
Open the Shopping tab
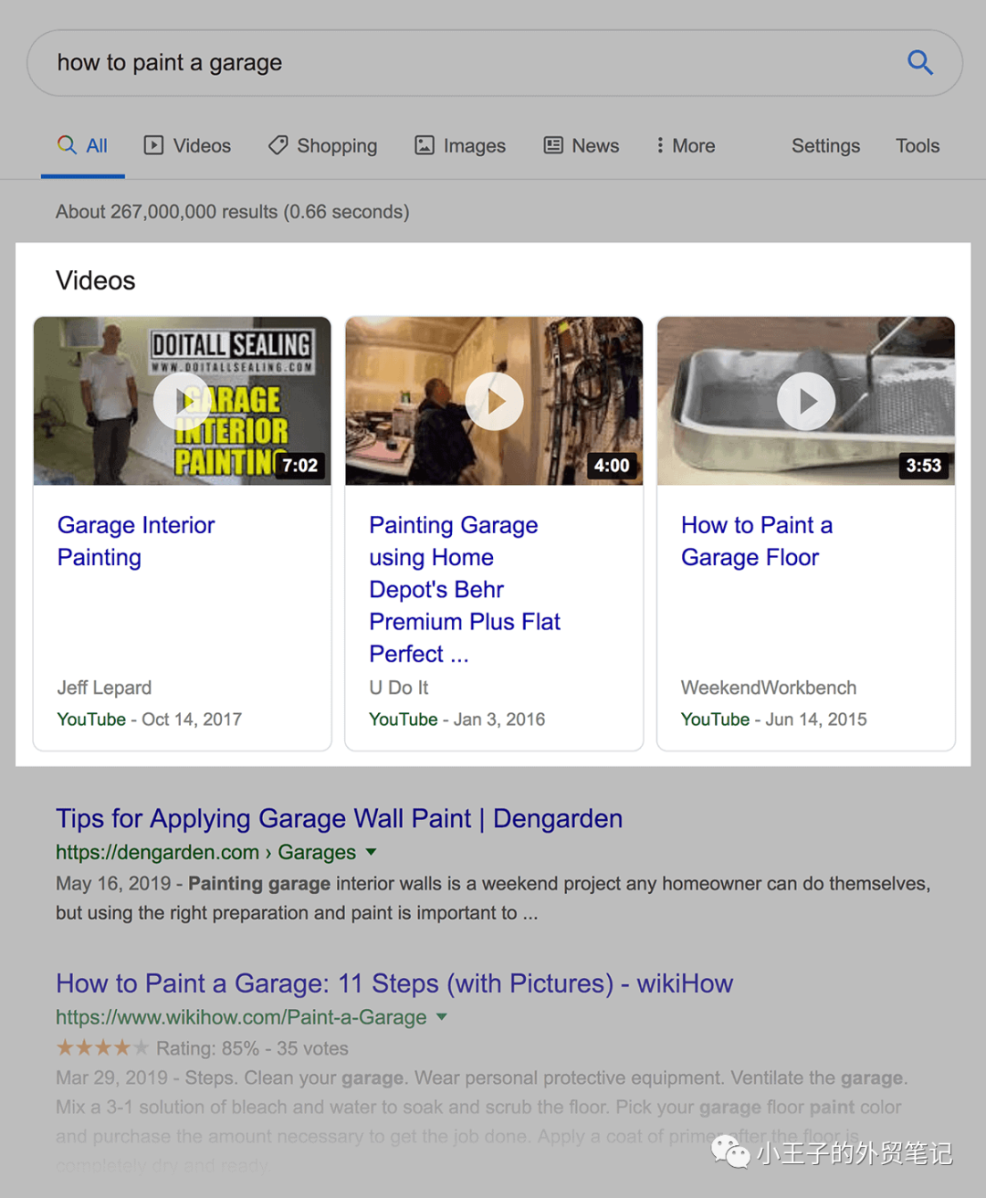click(x=322, y=146)
